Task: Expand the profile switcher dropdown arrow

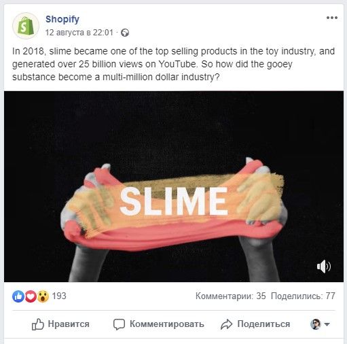Action: coord(327,324)
